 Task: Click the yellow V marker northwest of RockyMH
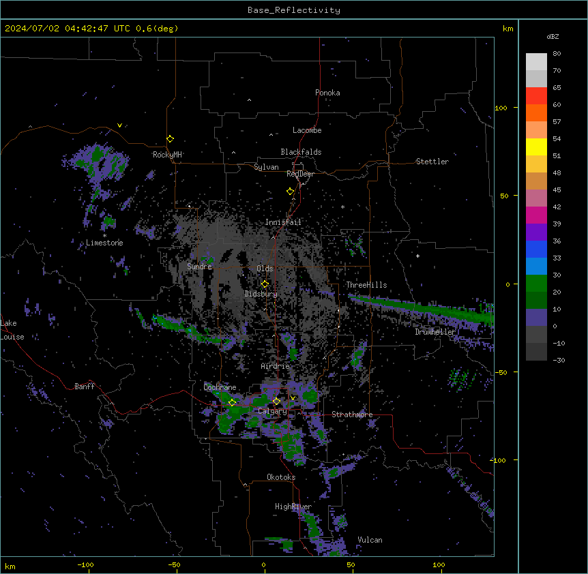point(119,125)
